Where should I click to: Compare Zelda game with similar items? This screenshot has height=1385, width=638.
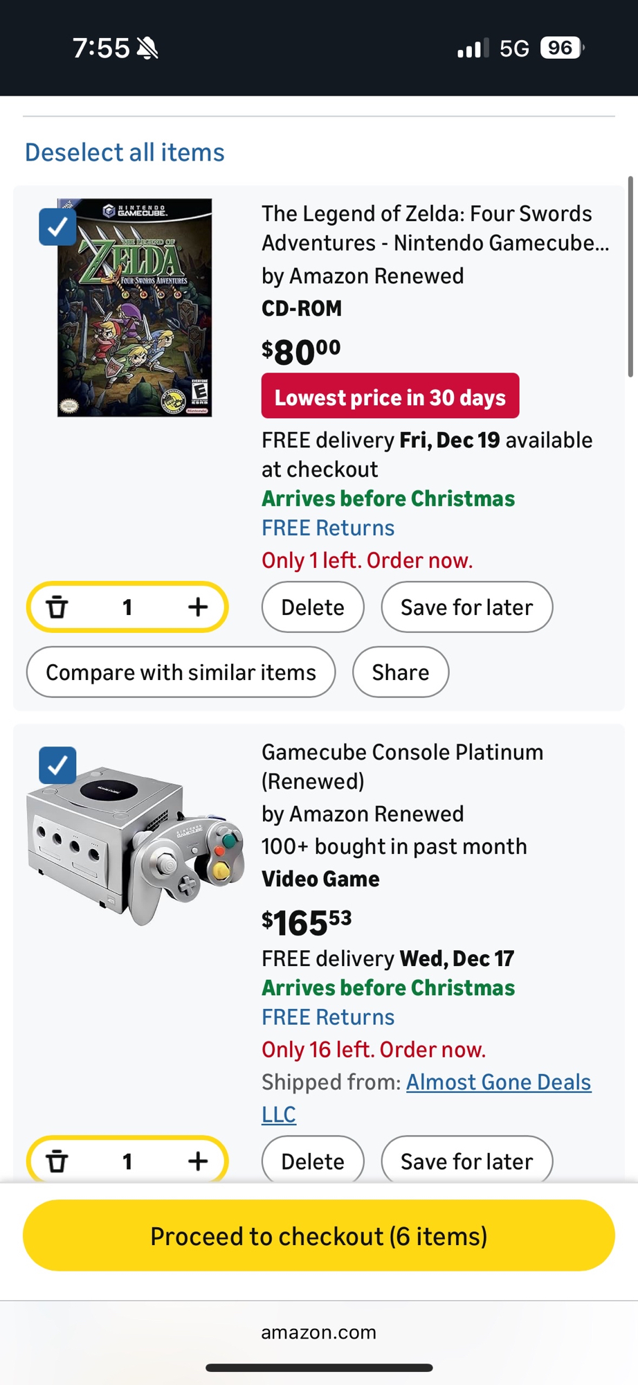click(181, 672)
